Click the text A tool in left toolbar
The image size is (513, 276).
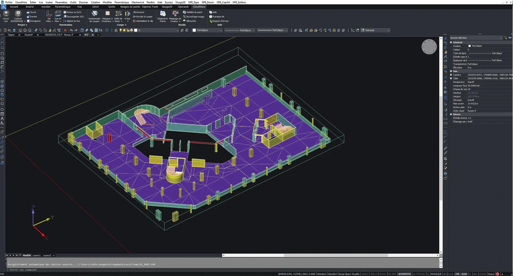coord(2,119)
